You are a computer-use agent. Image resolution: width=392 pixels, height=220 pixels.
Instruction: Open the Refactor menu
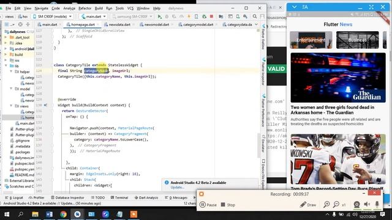click(x=85, y=8)
